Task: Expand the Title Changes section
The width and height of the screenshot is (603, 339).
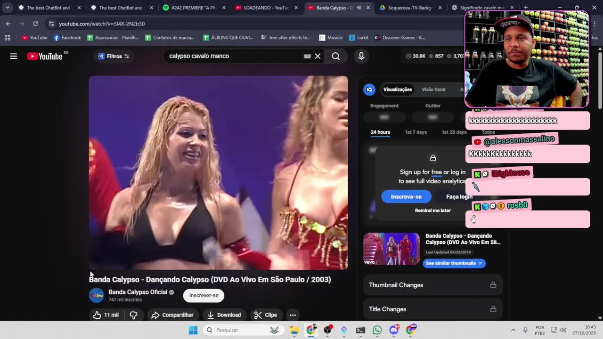Action: point(432,309)
